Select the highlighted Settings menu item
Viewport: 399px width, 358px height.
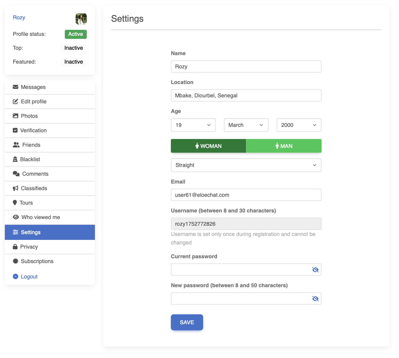click(x=50, y=232)
